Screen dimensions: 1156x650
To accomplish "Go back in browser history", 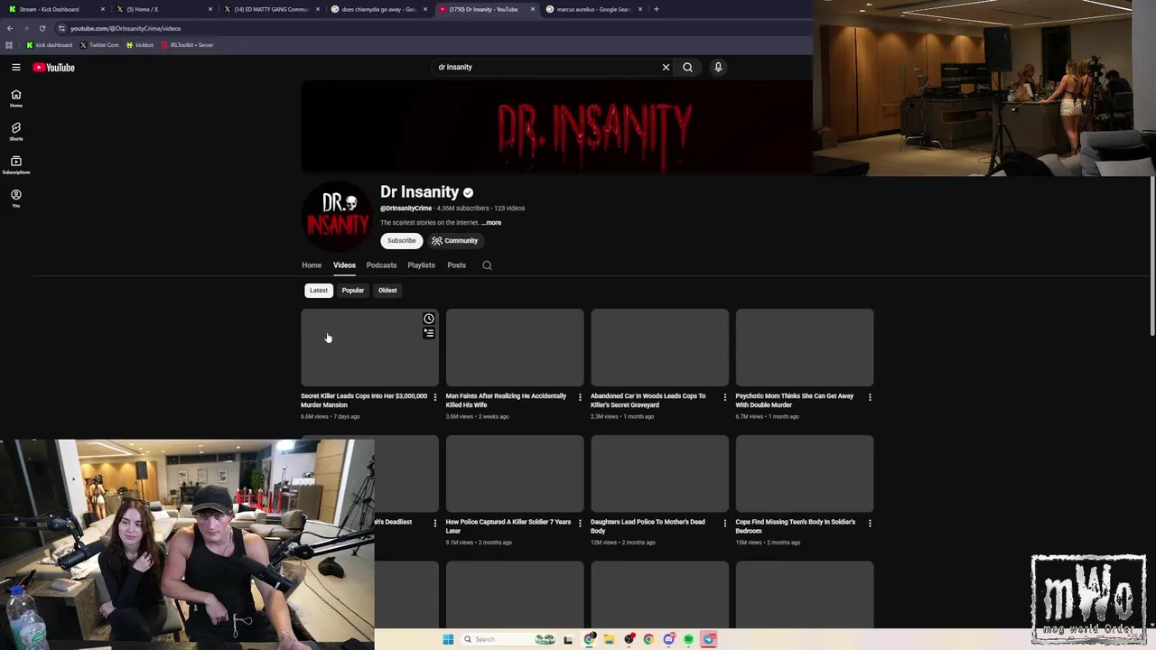I will point(10,28).
